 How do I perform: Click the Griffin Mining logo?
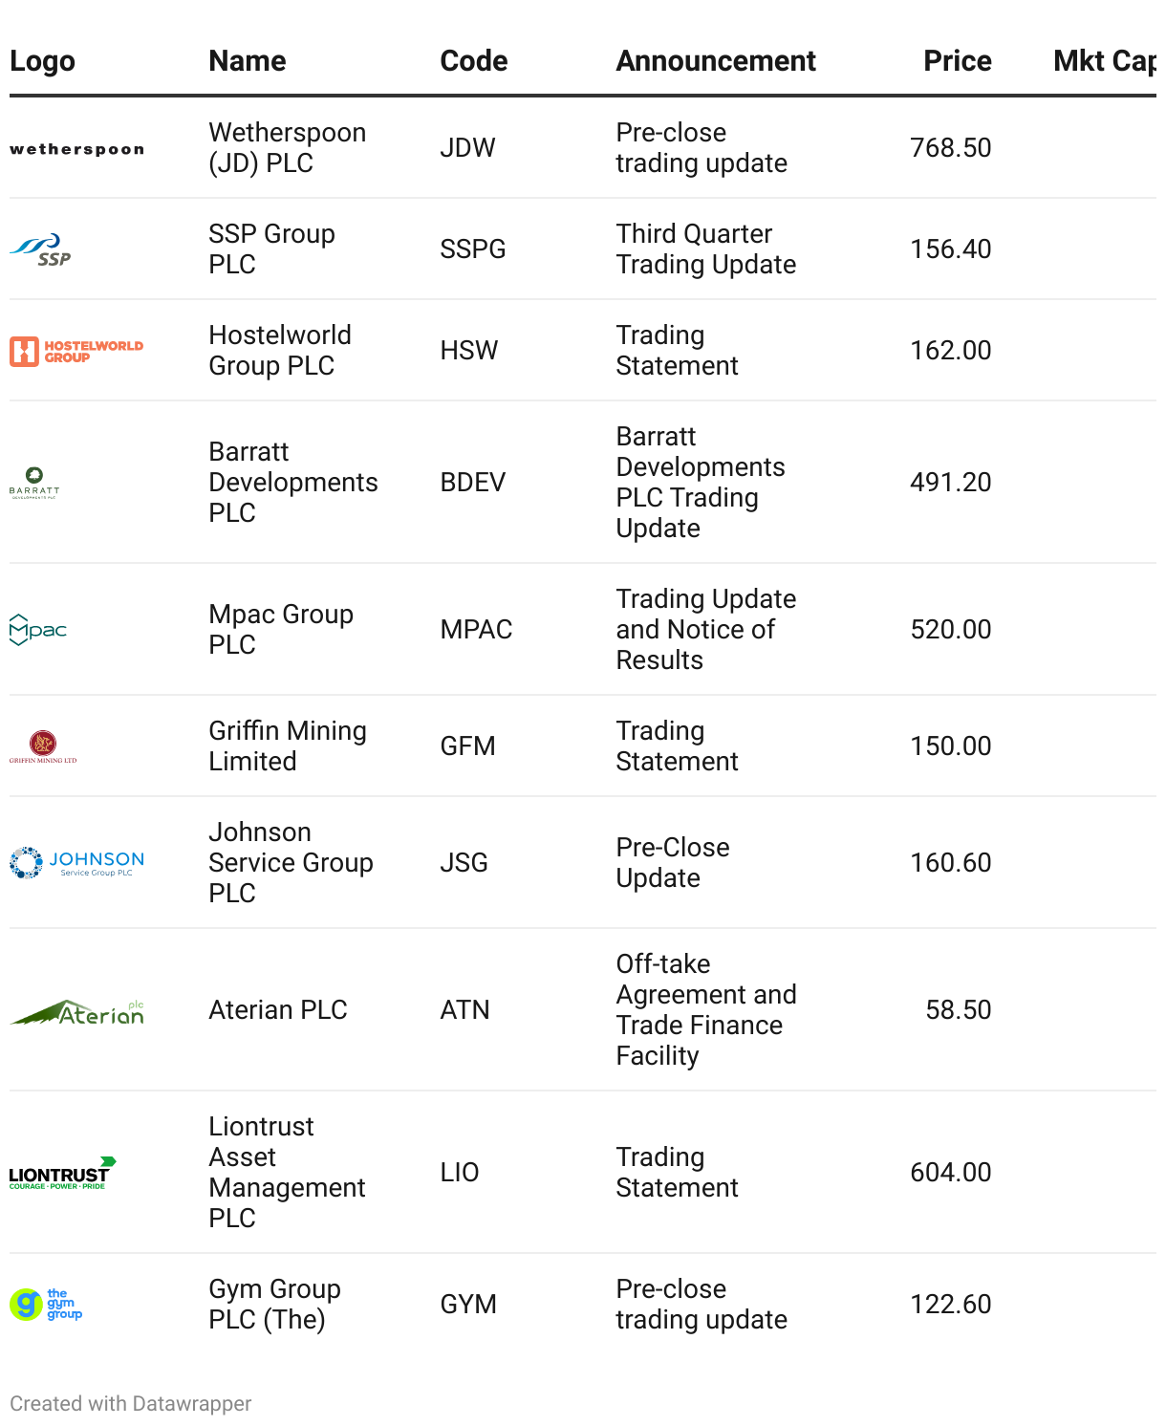[x=43, y=746]
